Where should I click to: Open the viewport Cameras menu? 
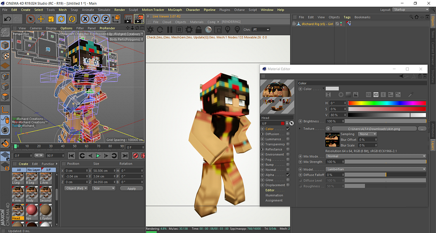point(36,28)
